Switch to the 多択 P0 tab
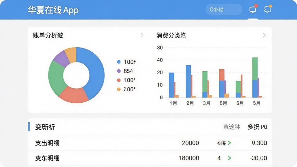The width and height of the screenshot is (297, 167). (x=258, y=127)
